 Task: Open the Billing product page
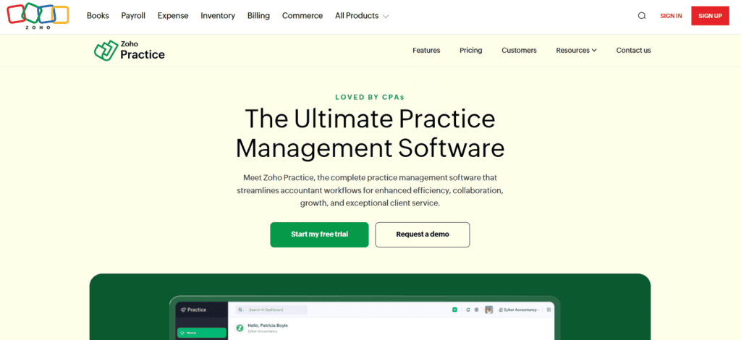coord(258,16)
